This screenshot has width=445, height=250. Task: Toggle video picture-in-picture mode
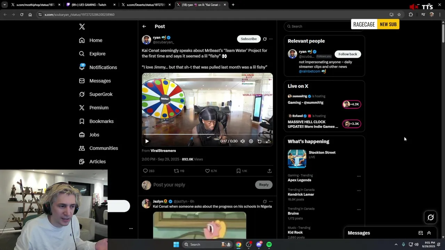point(259,141)
